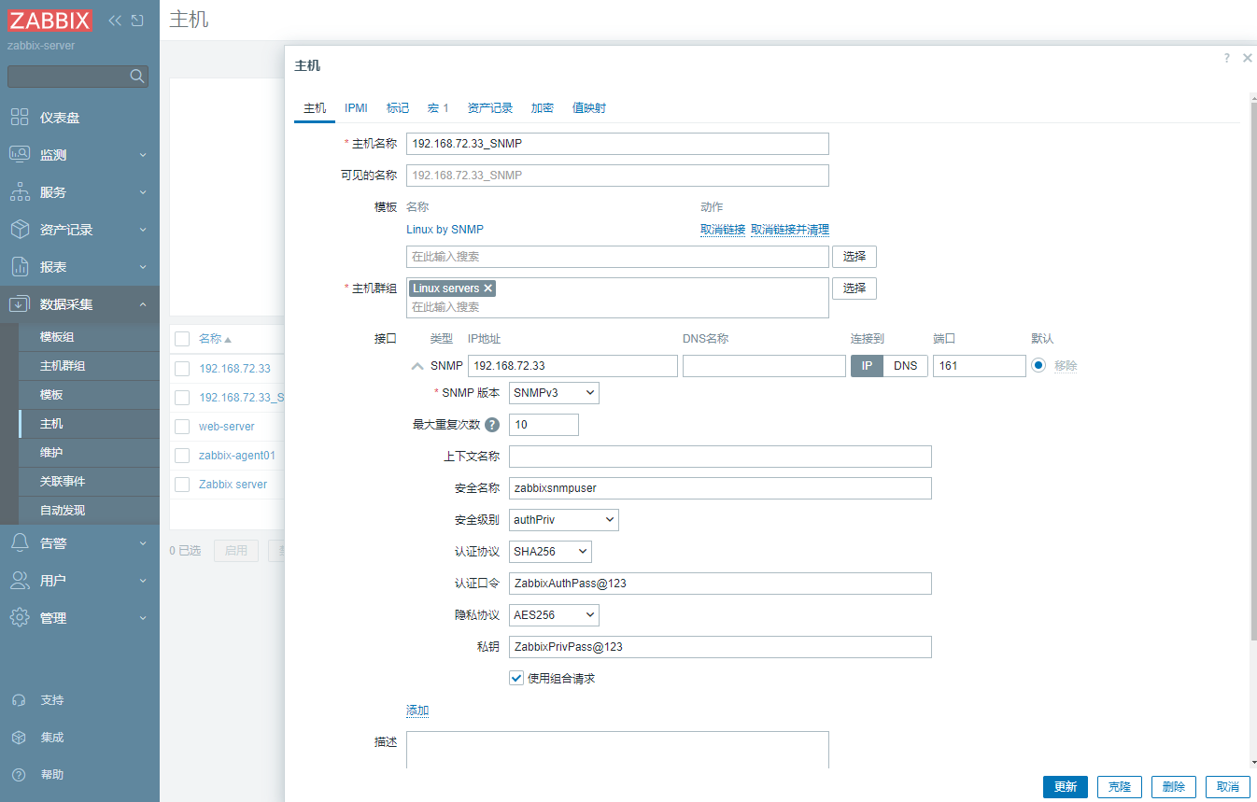Click the 克隆 clone button
The height and width of the screenshot is (802, 1257).
[x=1120, y=787]
